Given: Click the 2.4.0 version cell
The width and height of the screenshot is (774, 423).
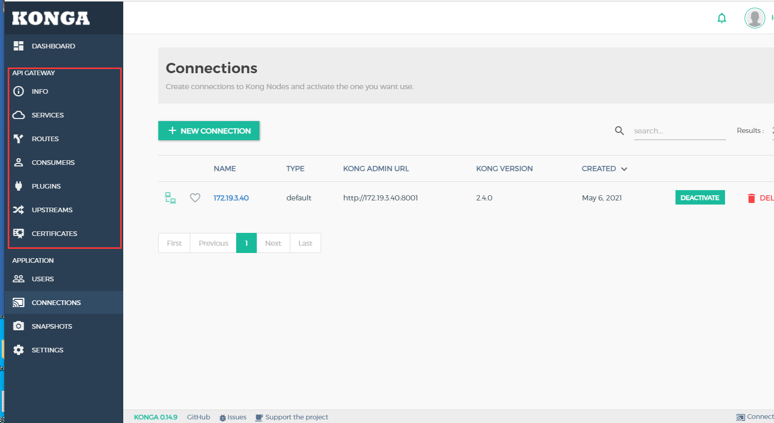Looking at the screenshot, I should [484, 198].
